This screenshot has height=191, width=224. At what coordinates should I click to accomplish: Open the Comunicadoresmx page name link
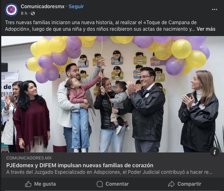(43, 7)
